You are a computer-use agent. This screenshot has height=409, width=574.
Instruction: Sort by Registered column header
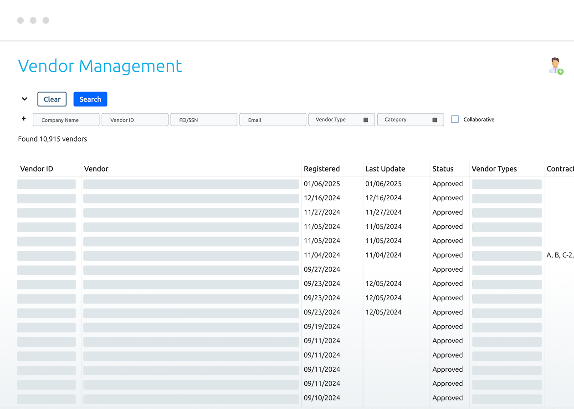pyautogui.click(x=322, y=169)
